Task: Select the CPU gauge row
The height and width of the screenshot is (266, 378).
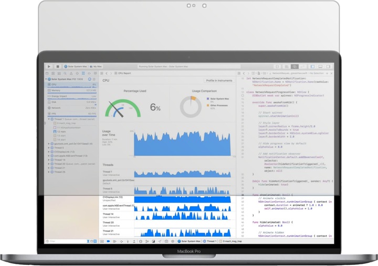Action: pyautogui.click(x=72, y=84)
